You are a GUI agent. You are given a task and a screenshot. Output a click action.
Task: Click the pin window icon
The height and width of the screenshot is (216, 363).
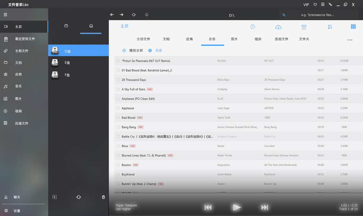pyautogui.click(x=330, y=4)
